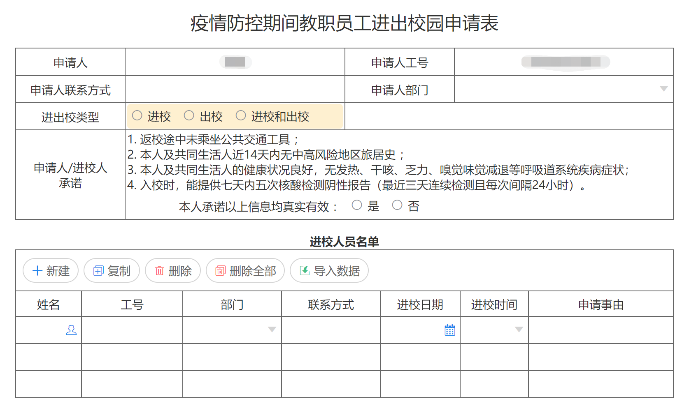Open the calendar icon in 进校日期 cell
The height and width of the screenshot is (408, 689).
pyautogui.click(x=449, y=330)
